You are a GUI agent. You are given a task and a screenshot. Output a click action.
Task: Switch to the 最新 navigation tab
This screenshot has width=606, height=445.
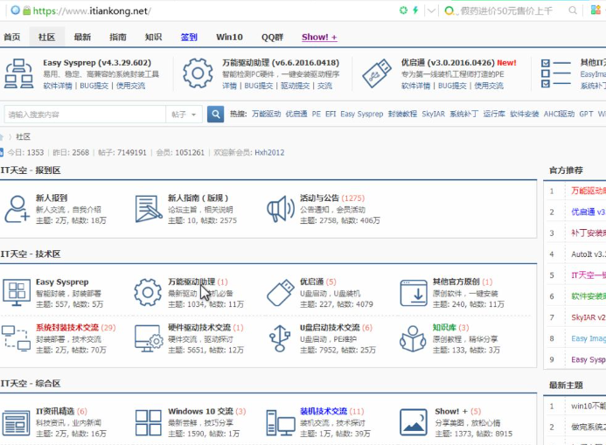82,38
